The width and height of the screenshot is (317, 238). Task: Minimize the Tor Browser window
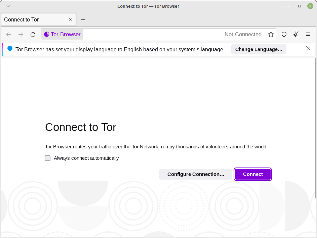pyautogui.click(x=289, y=6)
